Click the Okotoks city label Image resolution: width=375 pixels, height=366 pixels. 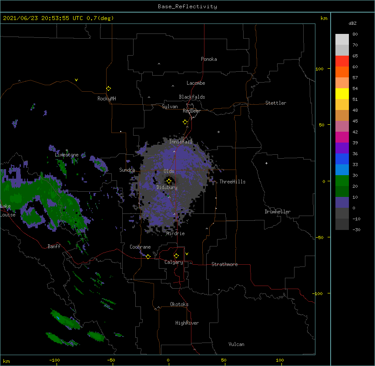click(179, 304)
